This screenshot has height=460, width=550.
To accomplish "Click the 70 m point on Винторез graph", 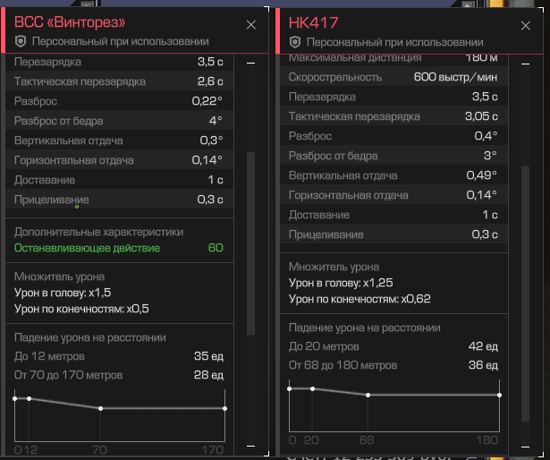I will pos(101,408).
